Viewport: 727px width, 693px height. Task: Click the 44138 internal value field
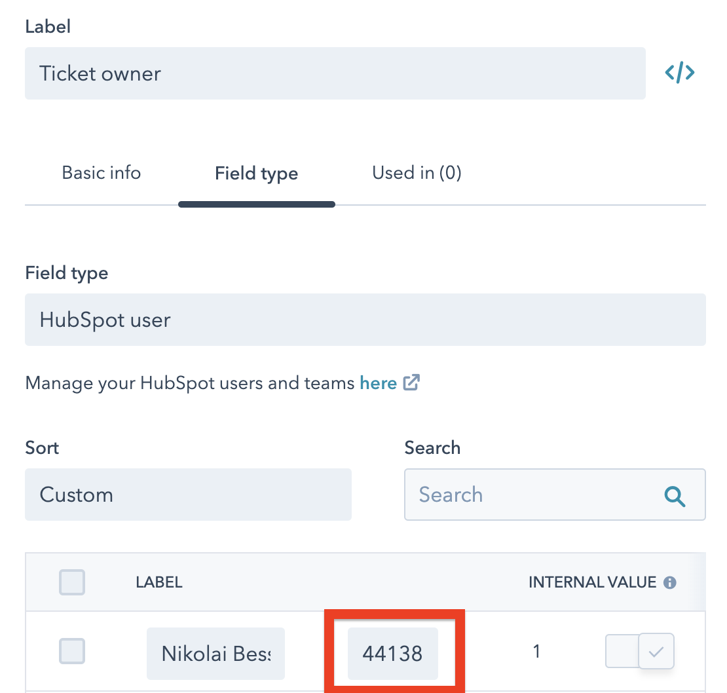tap(392, 653)
